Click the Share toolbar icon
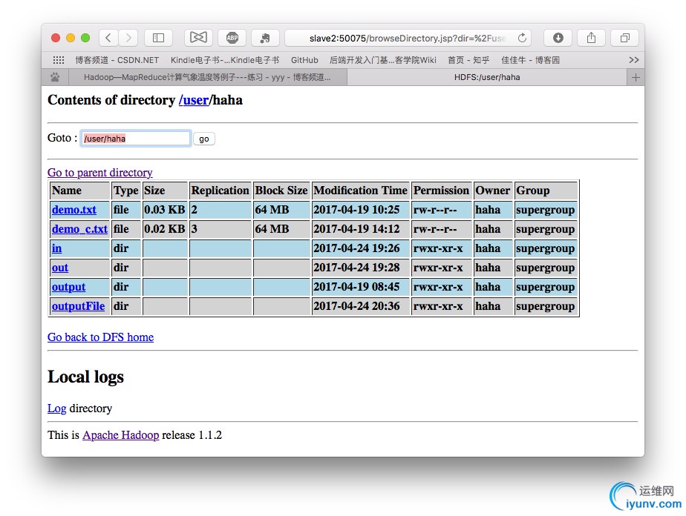686x516 pixels. tap(591, 38)
